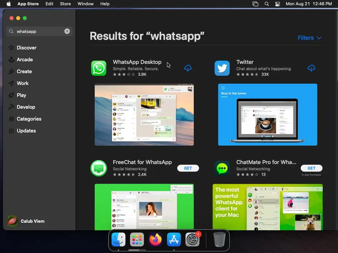Open the Window menu
This screenshot has height=253, width=338.
(85, 4)
